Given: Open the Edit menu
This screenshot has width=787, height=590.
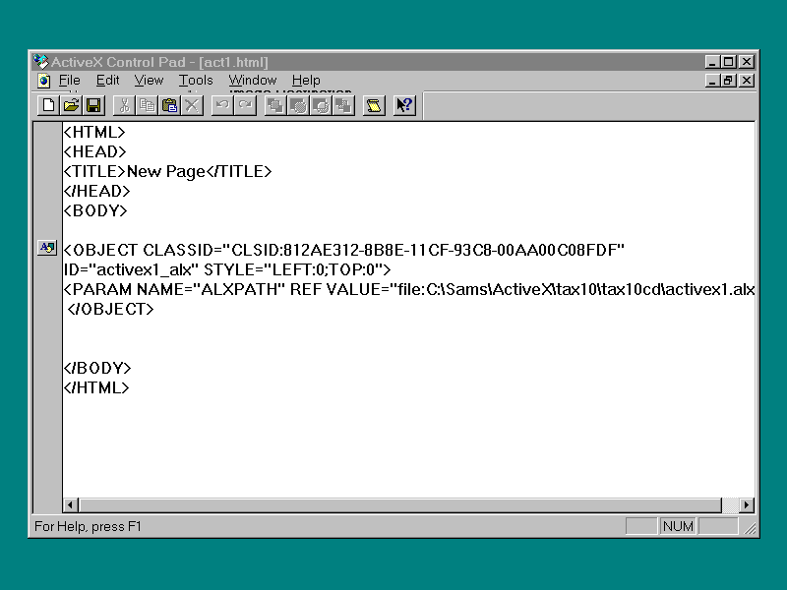Looking at the screenshot, I should pyautogui.click(x=107, y=81).
